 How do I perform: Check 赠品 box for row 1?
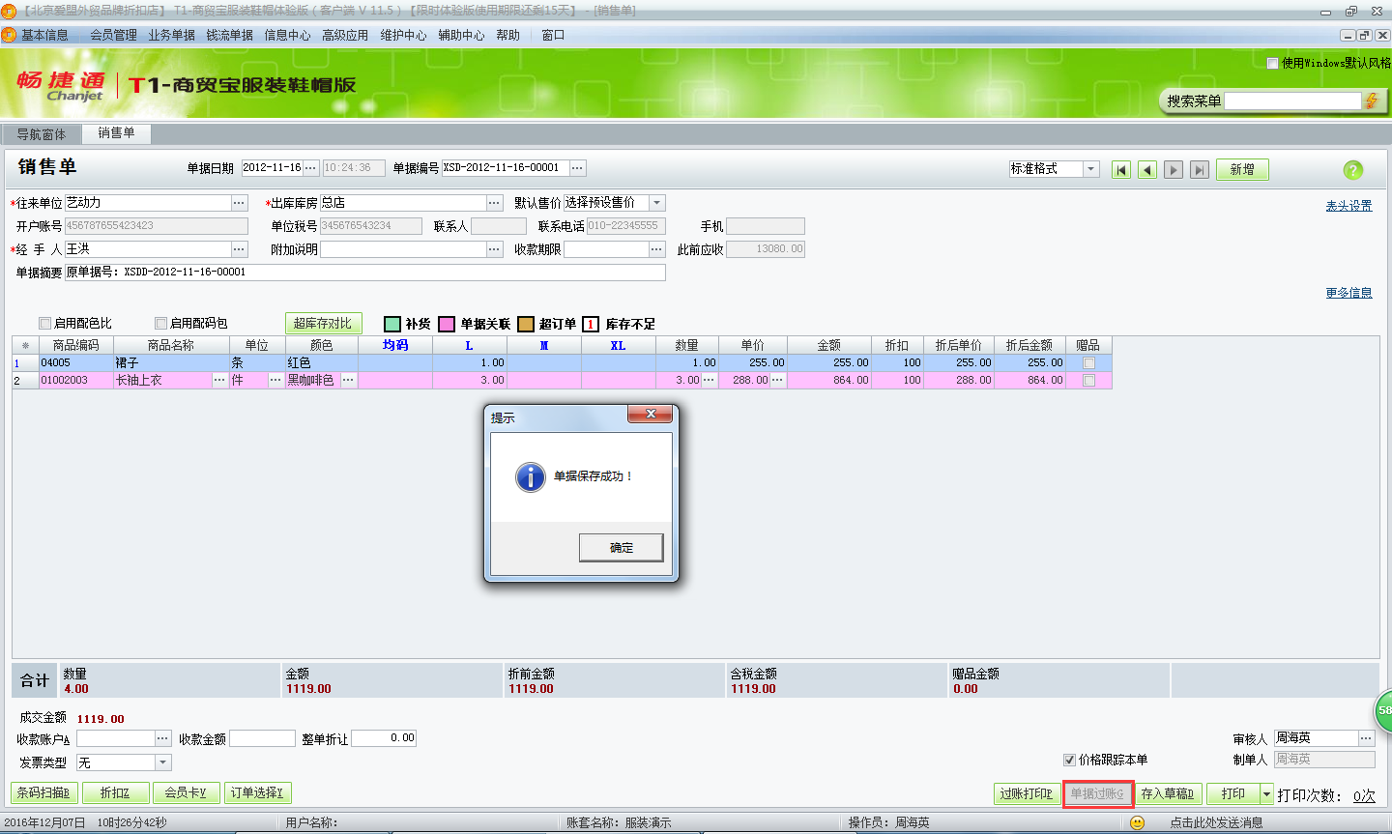coord(1089,363)
